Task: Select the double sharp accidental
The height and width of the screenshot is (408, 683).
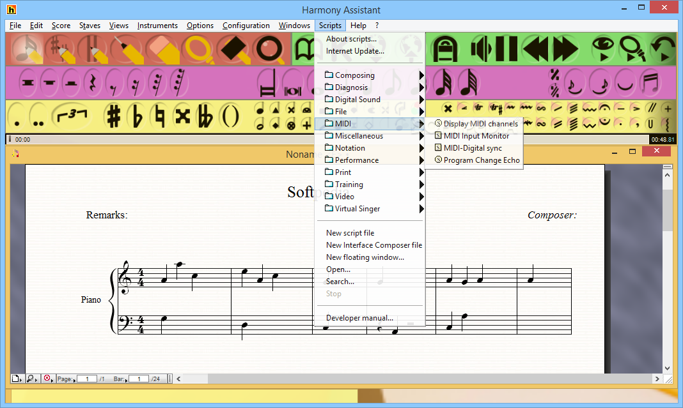Action: [x=182, y=116]
